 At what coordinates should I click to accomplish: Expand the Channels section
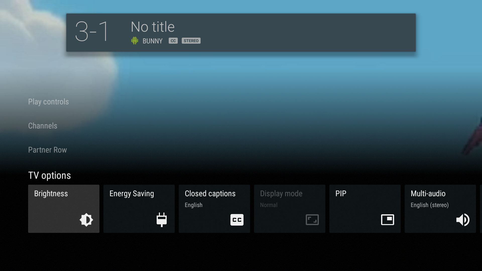coord(43,125)
